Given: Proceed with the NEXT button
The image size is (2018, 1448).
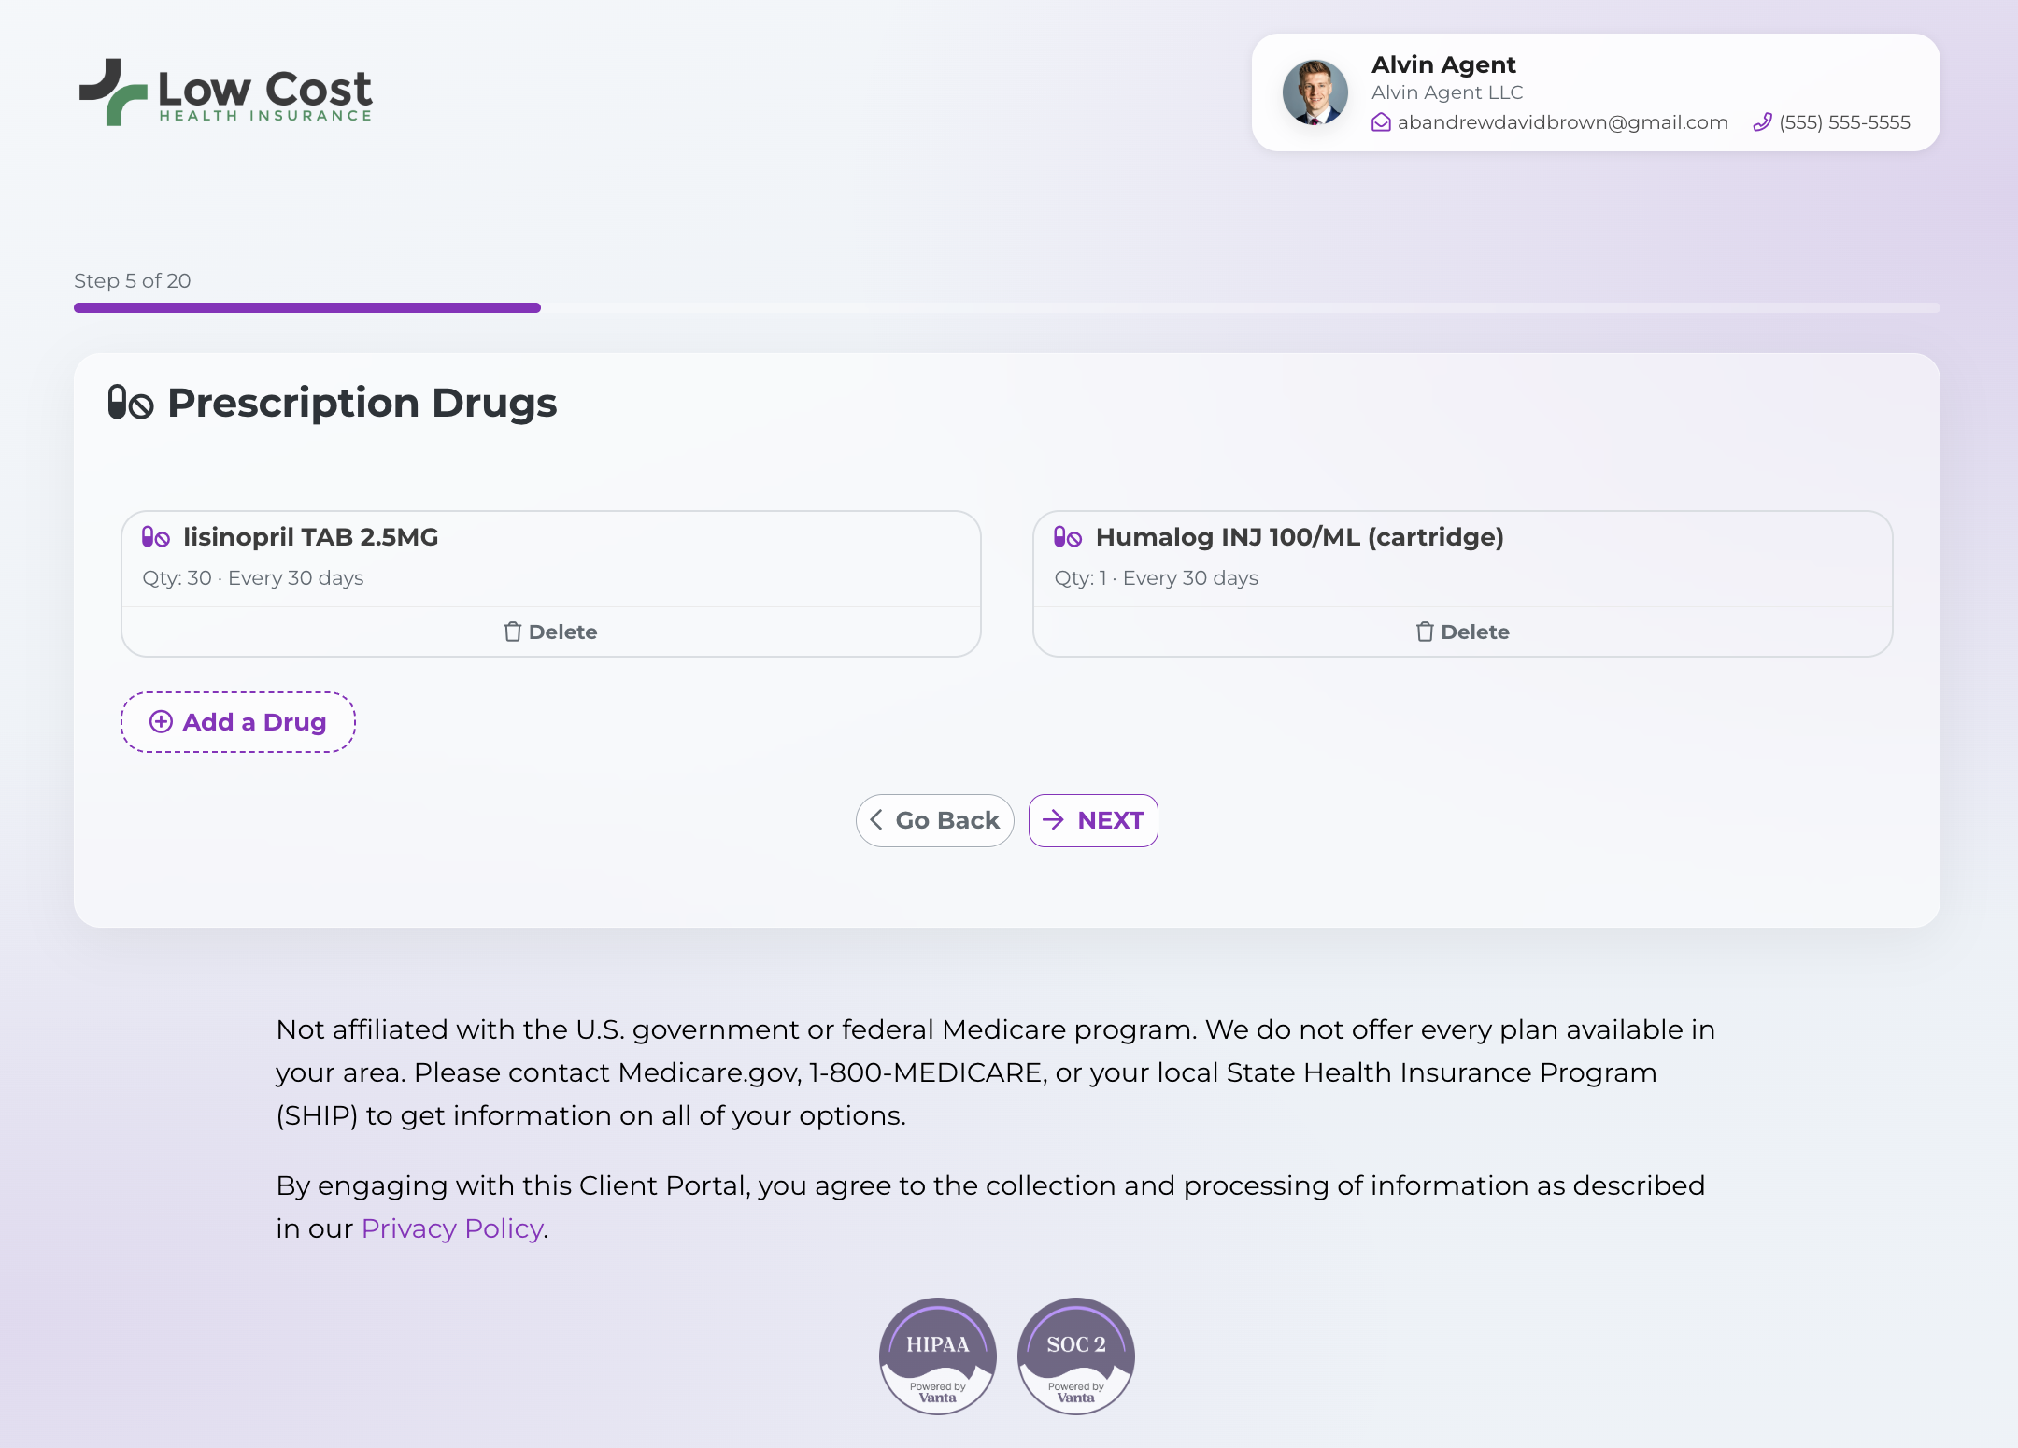Looking at the screenshot, I should pos(1093,820).
